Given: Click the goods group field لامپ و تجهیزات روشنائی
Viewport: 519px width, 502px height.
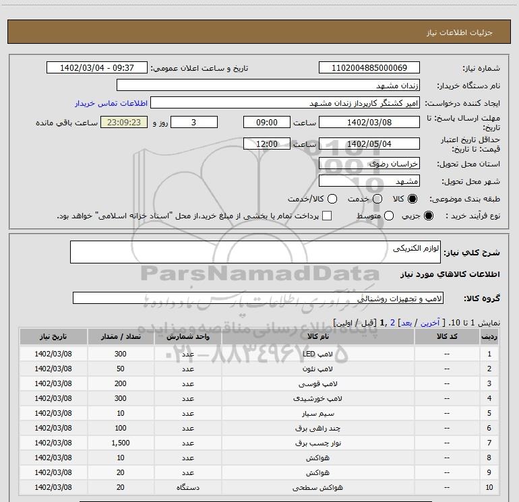Looking at the screenshot, I should click(258, 298).
